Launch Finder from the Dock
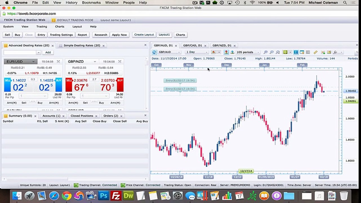361x203 pixels. click(17, 195)
